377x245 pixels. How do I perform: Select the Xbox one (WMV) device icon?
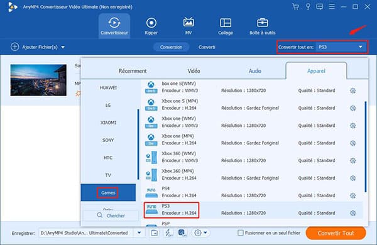click(151, 122)
